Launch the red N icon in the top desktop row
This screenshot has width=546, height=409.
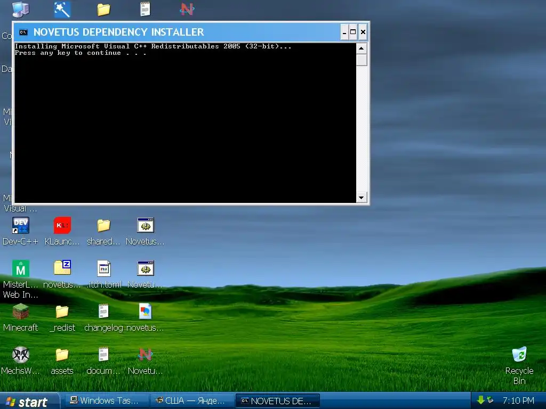click(187, 10)
